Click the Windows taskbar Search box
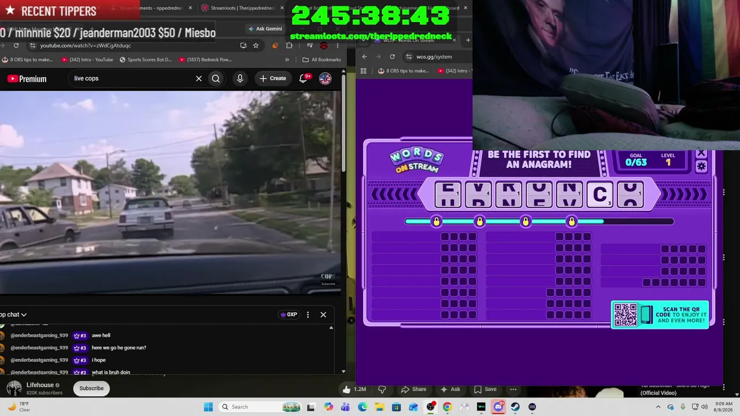Image resolution: width=740 pixels, height=416 pixels. 260,407
